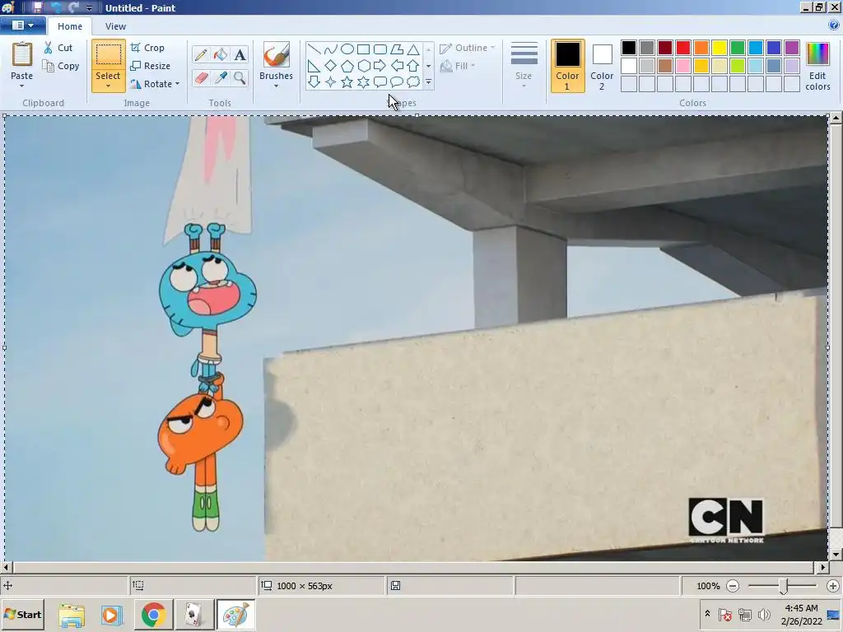Choose the Diamond shape
Image resolution: width=843 pixels, height=632 pixels.
pos(331,66)
